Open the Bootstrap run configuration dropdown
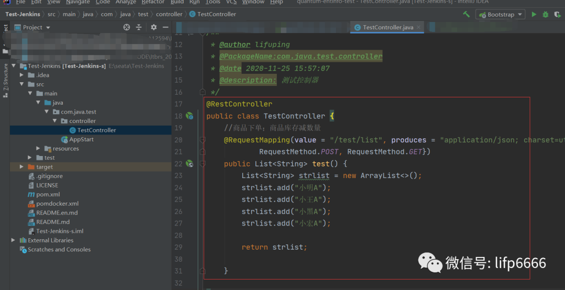Screen dimensions: 565x290 click(x=500, y=15)
